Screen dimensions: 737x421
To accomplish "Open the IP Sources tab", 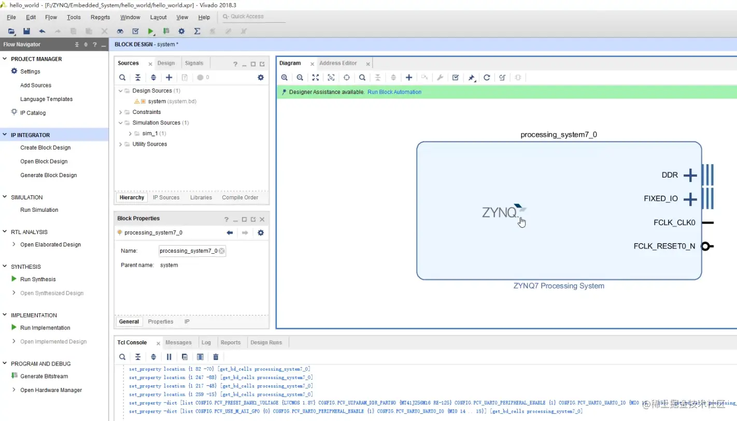I will click(x=166, y=198).
